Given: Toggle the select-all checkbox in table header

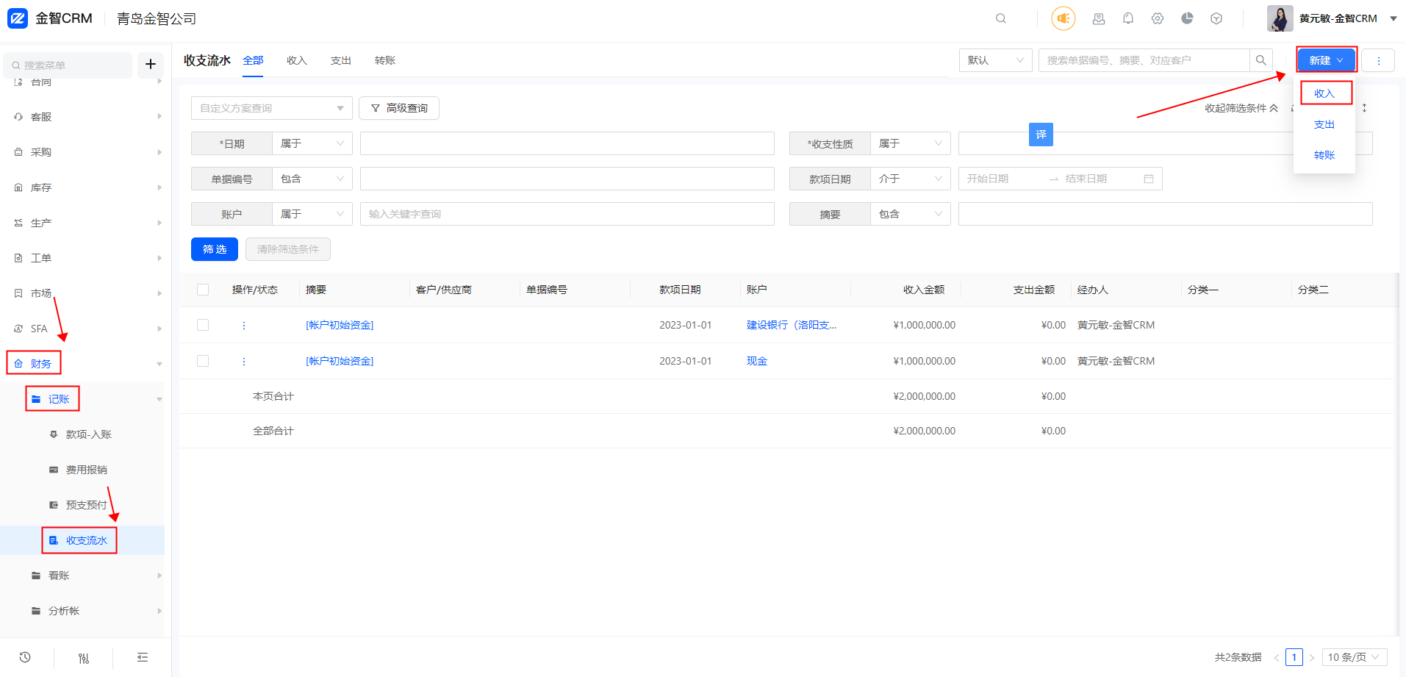Looking at the screenshot, I should pyautogui.click(x=203, y=290).
